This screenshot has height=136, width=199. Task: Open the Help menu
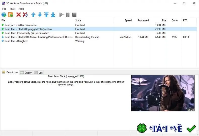click(x=21, y=9)
